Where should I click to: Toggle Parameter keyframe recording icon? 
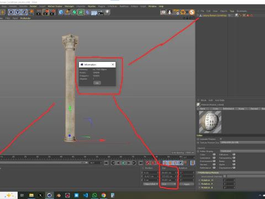(181, 163)
